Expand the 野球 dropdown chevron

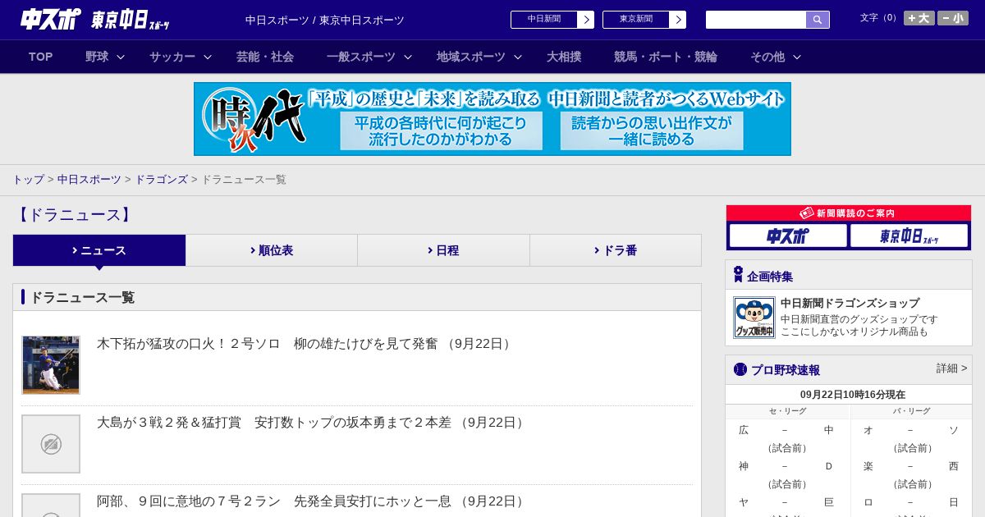121,57
